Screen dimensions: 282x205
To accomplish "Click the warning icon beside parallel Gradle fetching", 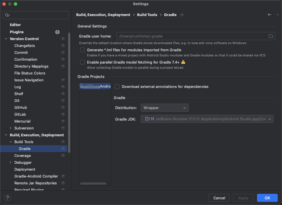I will pyautogui.click(x=183, y=62).
